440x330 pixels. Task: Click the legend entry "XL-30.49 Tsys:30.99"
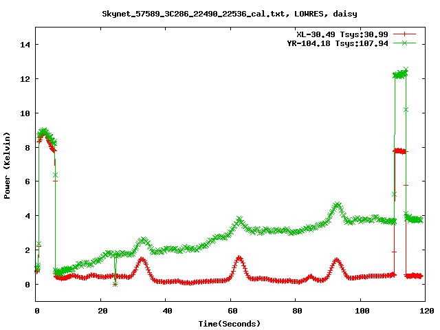point(342,34)
